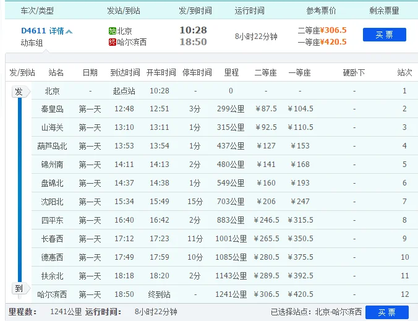Click the 已选择站点 北京-哈尔滨西 text

pos(317,312)
